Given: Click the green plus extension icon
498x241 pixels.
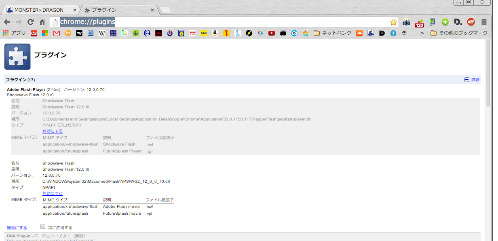Looking at the screenshot, I should (445, 22).
